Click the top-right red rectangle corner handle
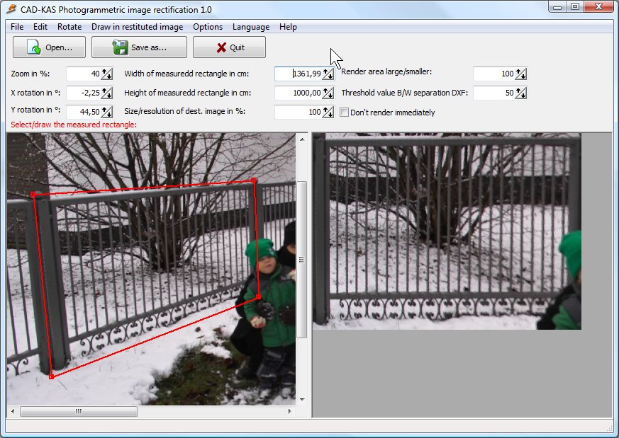This screenshot has height=438, width=619. point(254,181)
